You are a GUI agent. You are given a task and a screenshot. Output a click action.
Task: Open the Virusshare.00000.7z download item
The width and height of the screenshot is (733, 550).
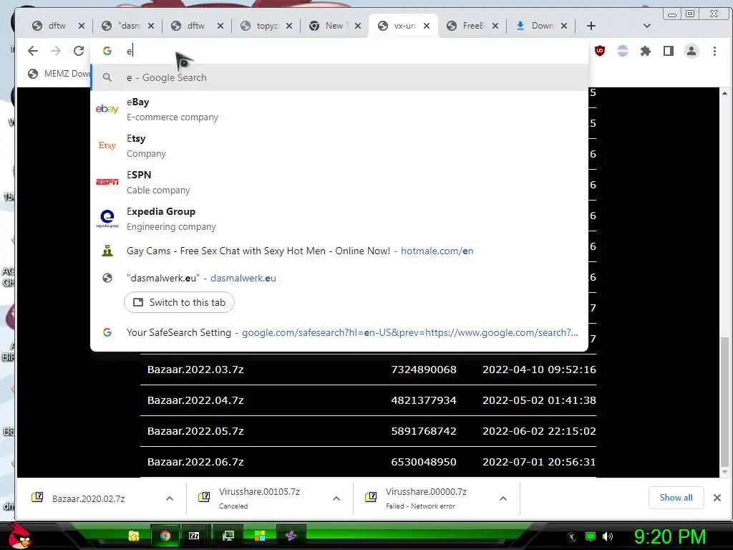click(427, 498)
